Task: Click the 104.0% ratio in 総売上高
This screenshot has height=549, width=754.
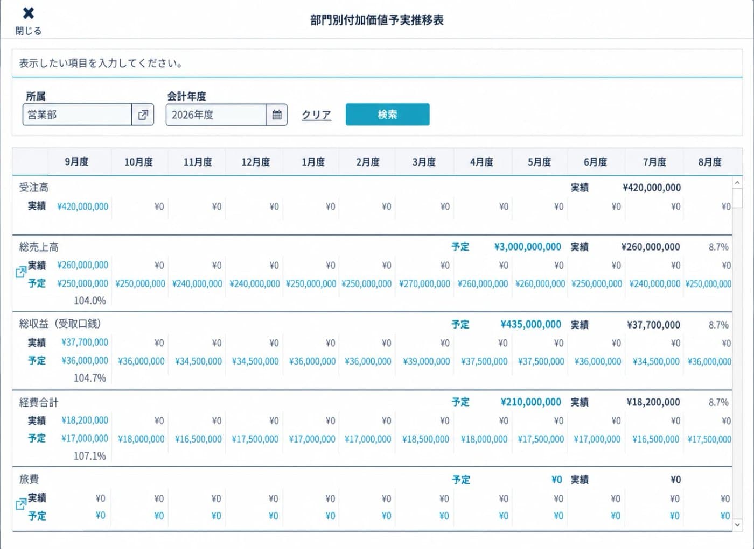Action: click(x=90, y=301)
